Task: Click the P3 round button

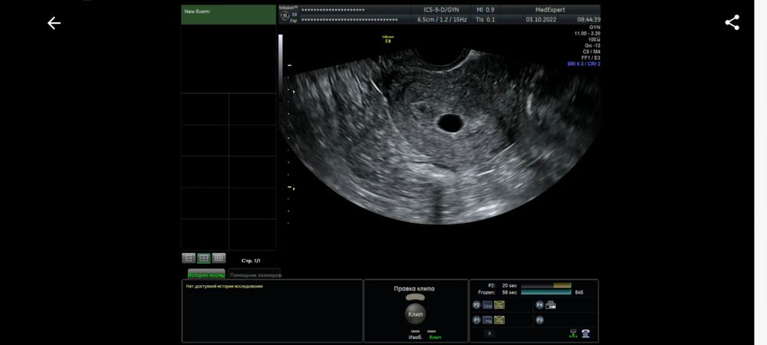Action: click(x=539, y=320)
